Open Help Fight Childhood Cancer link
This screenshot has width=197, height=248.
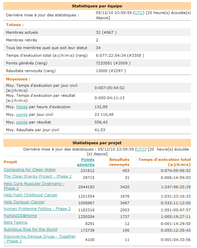pos(31,195)
